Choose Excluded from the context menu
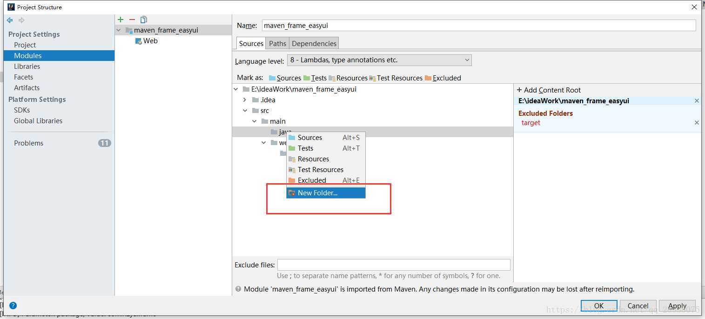This screenshot has height=319, width=705. (x=326, y=180)
